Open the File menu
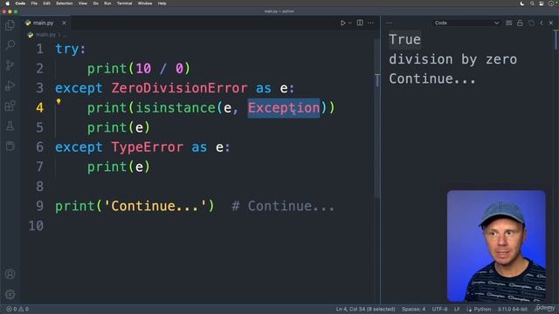 pos(34,3)
